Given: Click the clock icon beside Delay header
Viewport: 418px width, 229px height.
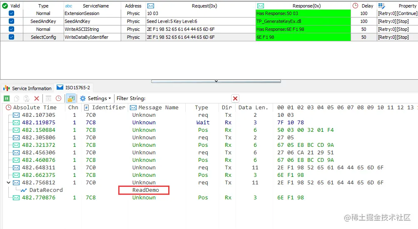Looking at the screenshot, I should [x=356, y=5].
